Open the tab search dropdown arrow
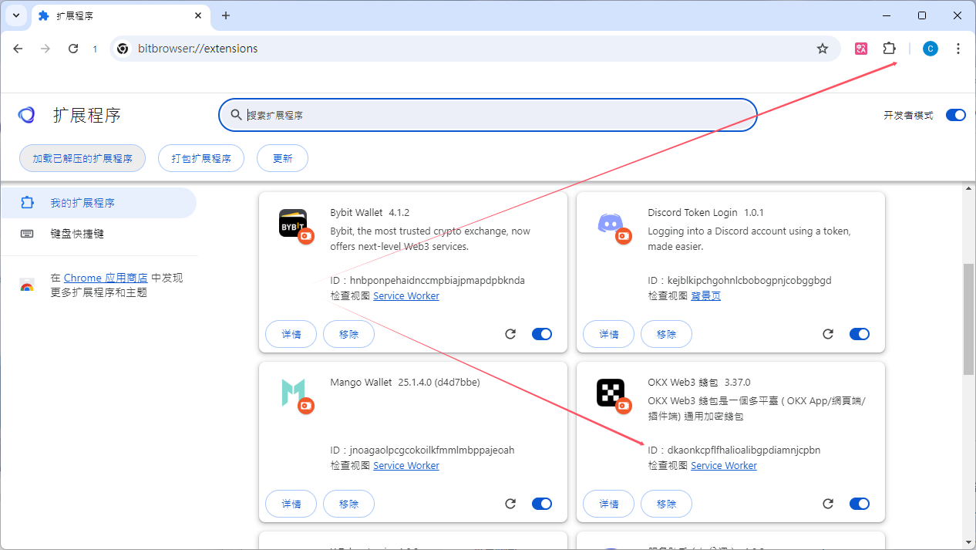Image resolution: width=976 pixels, height=550 pixels. 15,15
